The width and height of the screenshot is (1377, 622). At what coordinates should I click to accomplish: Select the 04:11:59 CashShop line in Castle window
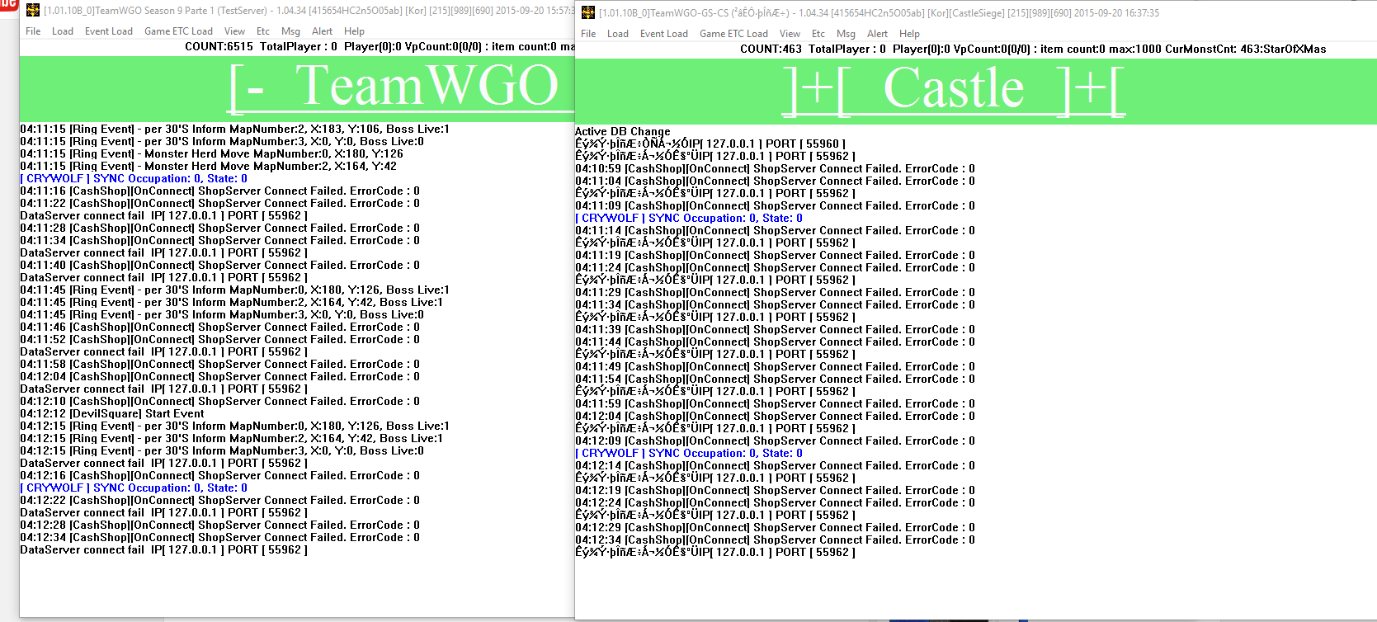click(x=775, y=403)
